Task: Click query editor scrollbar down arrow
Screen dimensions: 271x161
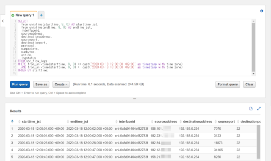Action: [x=253, y=74]
